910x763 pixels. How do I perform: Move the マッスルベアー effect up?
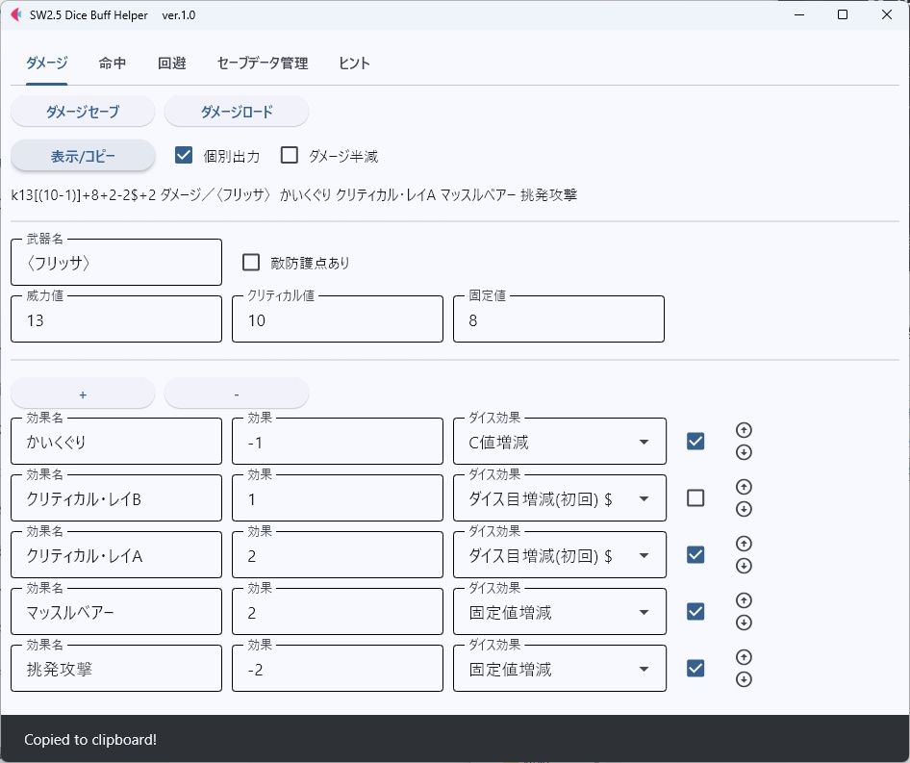(743, 600)
